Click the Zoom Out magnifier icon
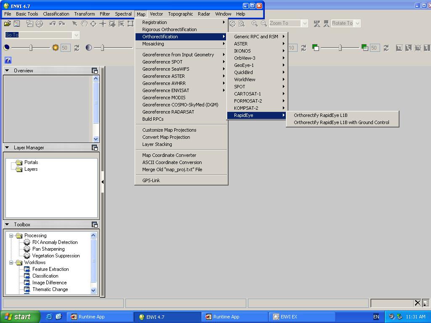Viewport: 431px width, 323px height. click(264, 24)
